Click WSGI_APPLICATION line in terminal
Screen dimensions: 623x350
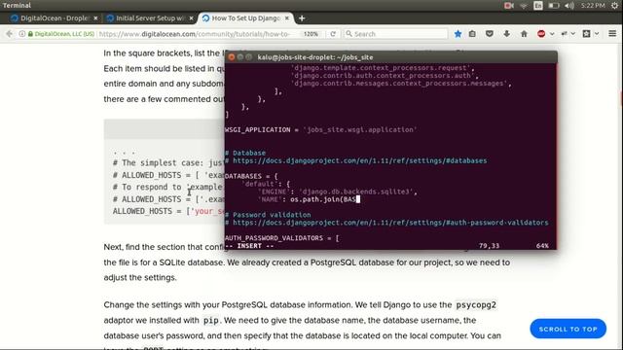[321, 129]
